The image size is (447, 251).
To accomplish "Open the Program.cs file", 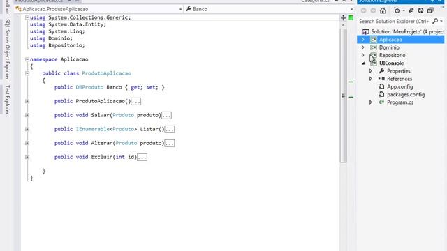I will (400, 102).
